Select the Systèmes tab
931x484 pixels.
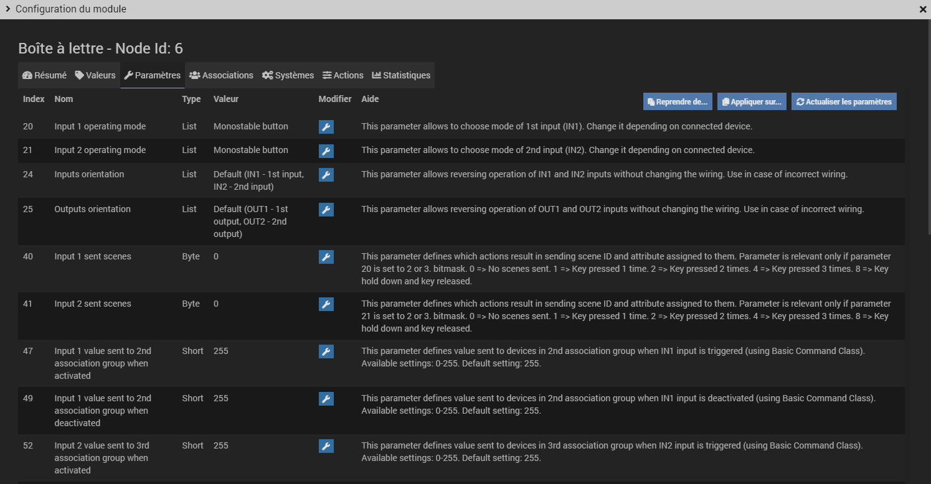(288, 75)
